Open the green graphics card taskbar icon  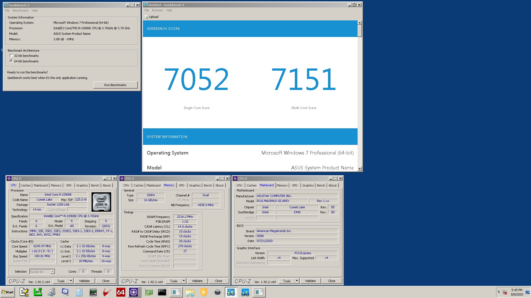(149, 292)
